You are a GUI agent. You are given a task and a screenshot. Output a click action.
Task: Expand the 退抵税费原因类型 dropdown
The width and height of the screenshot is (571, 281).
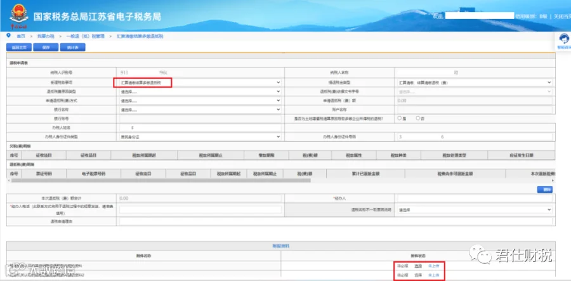(200, 92)
